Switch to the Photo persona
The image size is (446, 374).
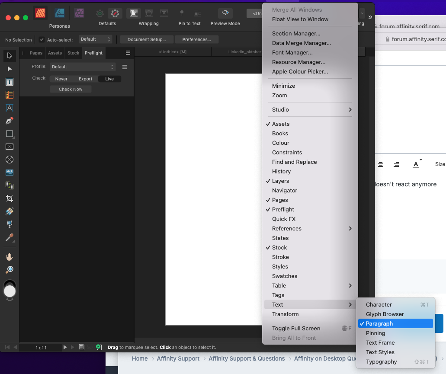79,13
